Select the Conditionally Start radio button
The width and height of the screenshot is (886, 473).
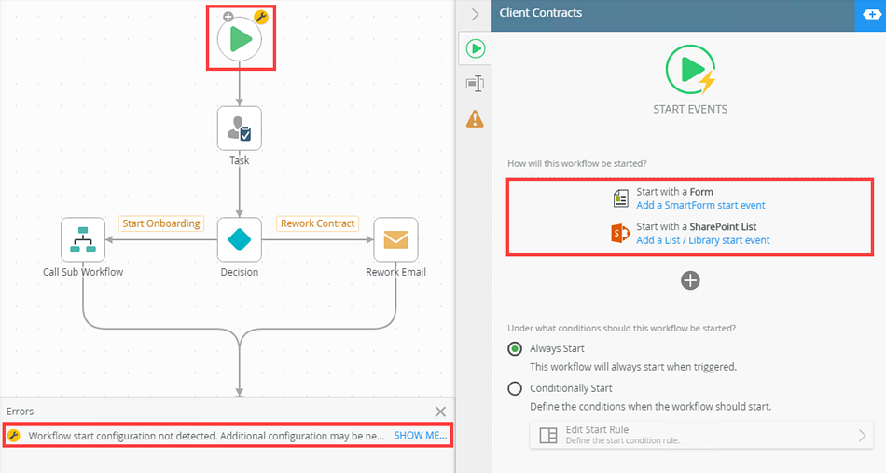coord(515,388)
